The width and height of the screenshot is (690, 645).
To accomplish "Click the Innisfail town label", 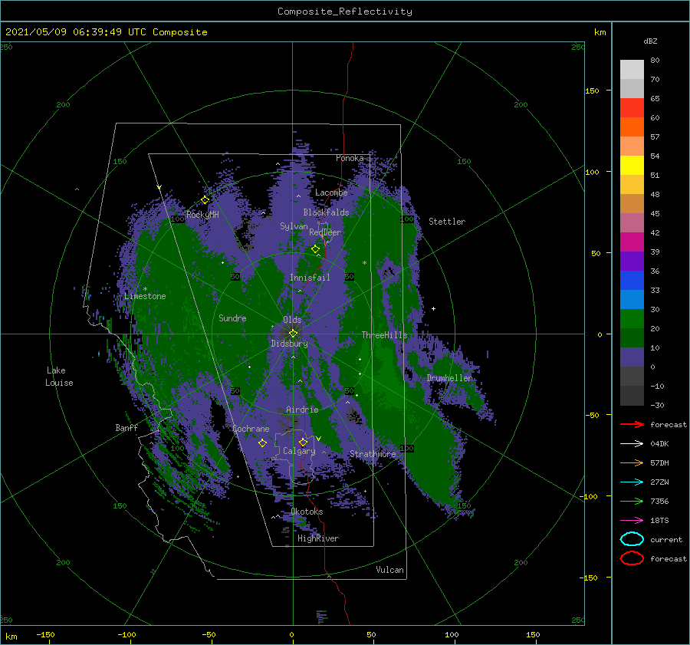I will point(310,278).
